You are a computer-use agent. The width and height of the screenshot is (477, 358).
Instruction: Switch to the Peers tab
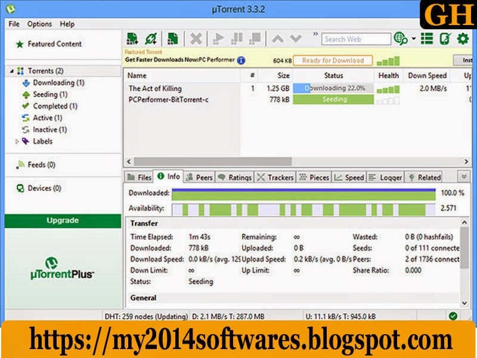click(199, 177)
